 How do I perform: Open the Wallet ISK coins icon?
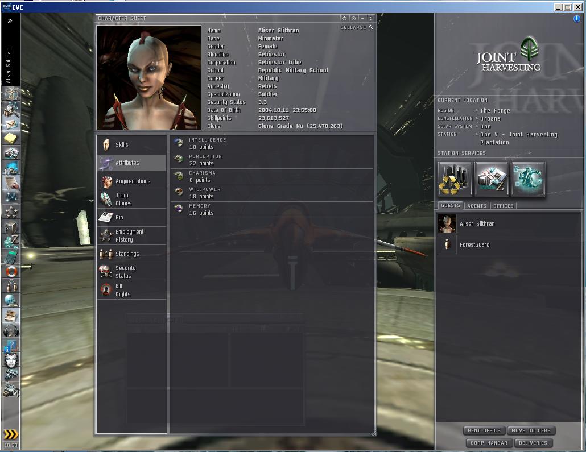click(x=11, y=241)
